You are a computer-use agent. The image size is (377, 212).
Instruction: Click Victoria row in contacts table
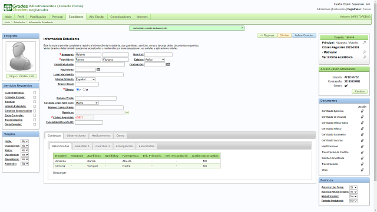click(137, 166)
